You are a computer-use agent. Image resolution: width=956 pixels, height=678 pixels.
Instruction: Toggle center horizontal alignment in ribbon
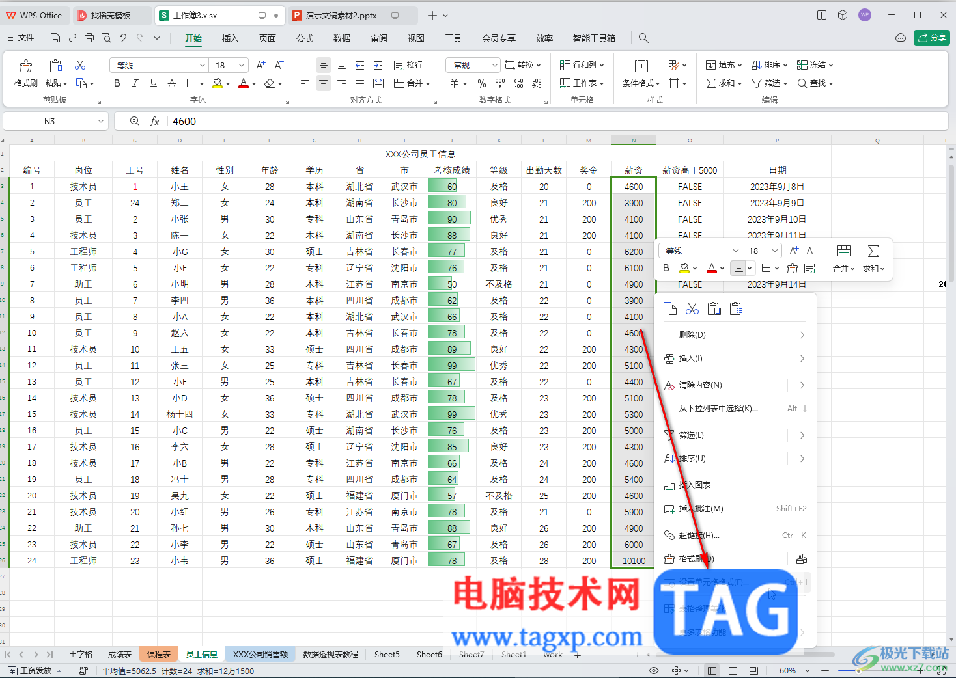click(x=323, y=83)
